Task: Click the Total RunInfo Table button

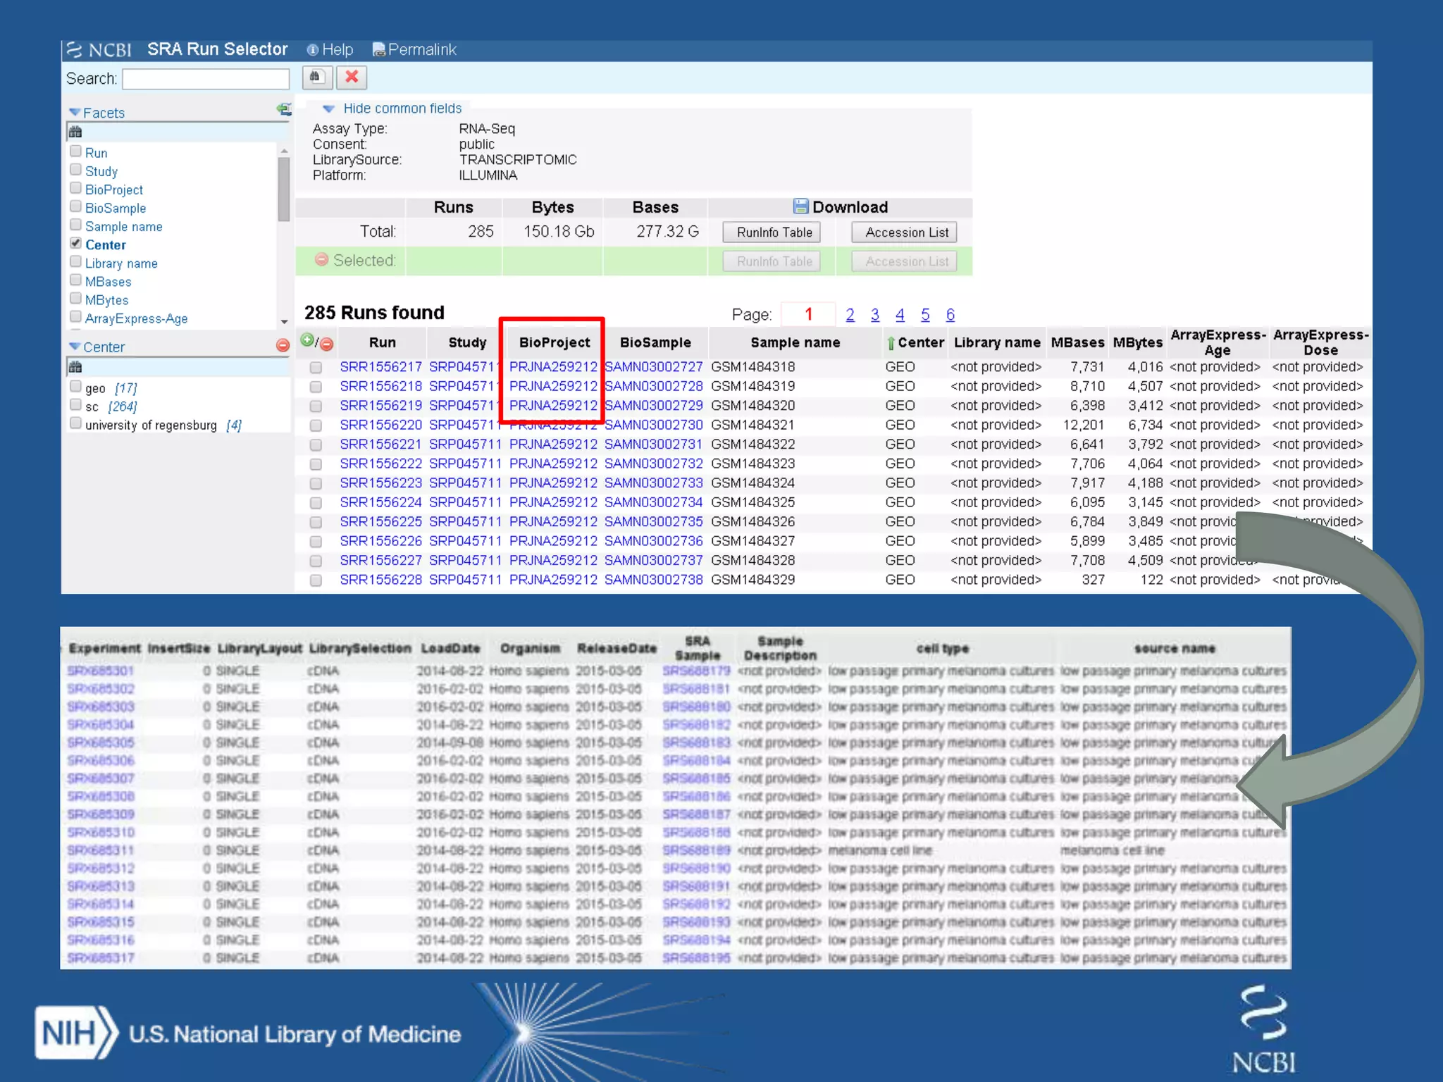Action: point(774,232)
